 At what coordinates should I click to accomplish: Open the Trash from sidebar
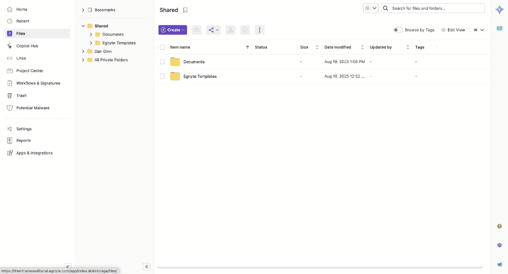point(21,96)
